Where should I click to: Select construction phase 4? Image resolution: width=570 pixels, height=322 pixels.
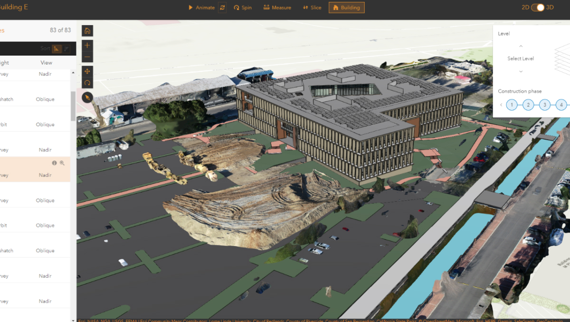point(561,104)
